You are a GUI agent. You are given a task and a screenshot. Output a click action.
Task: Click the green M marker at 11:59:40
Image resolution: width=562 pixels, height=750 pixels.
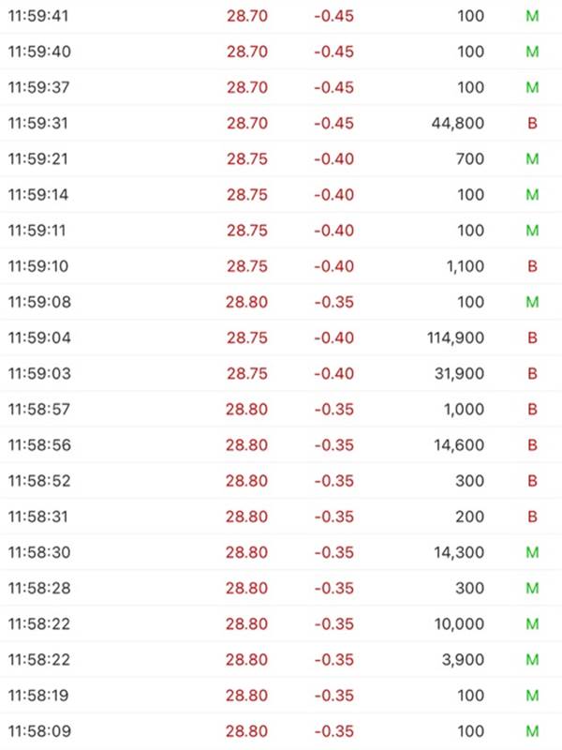tap(532, 52)
